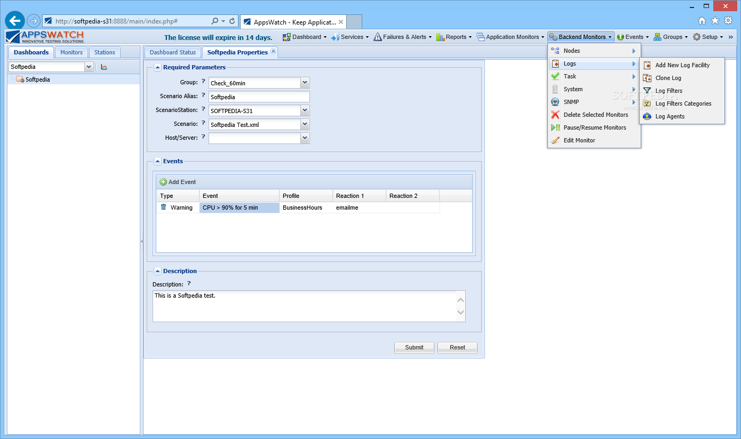Open the Events menu in toolbar
Viewport: 741px width, 439px height.
[x=633, y=37]
